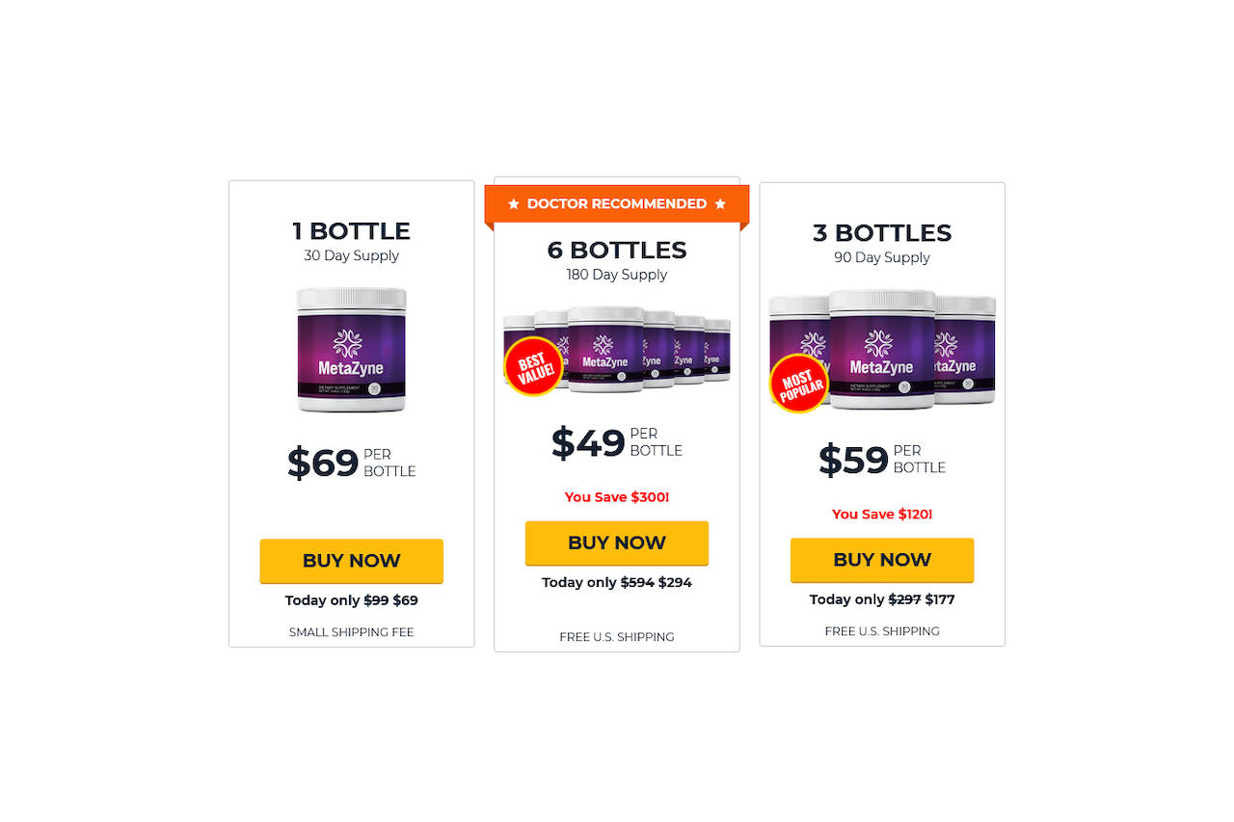
Task: Click the $49 per bottle price
Action: [x=617, y=442]
